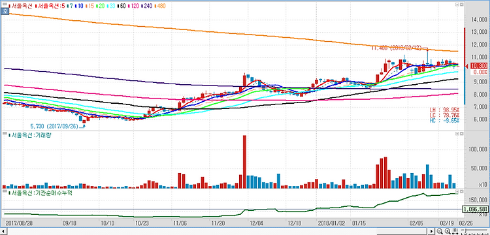Click the 서울옥션:거래량 indicator label

pyautogui.click(x=29, y=135)
